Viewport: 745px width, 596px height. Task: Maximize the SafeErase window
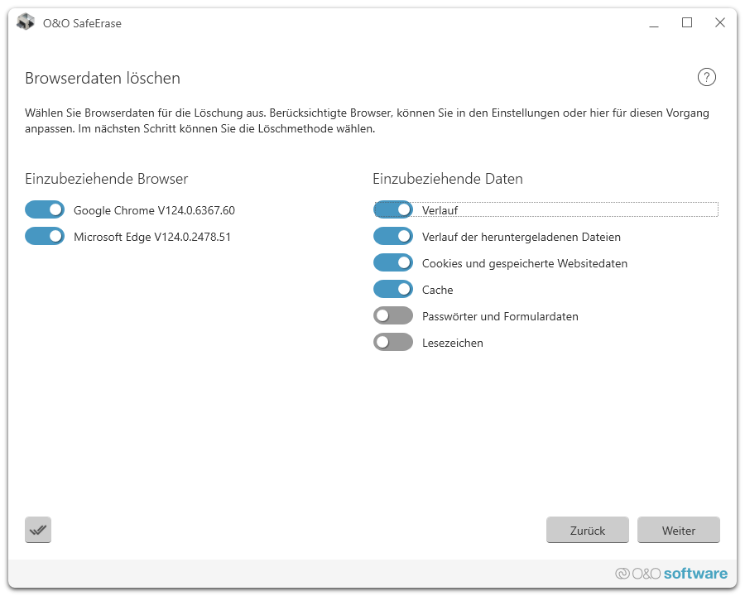pyautogui.click(x=687, y=23)
